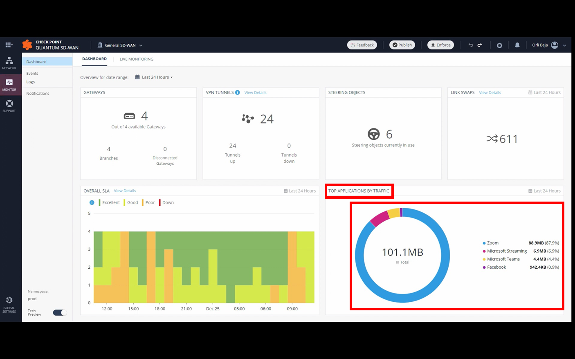
Task: Click the notifications bell icon
Action: click(517, 45)
